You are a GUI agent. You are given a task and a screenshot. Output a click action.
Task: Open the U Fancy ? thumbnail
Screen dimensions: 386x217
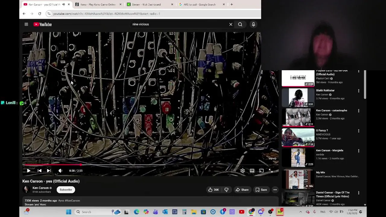click(x=298, y=137)
